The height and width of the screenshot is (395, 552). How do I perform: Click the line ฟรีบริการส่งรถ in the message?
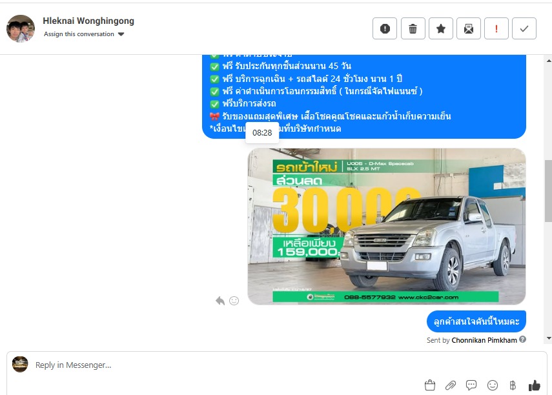point(249,104)
